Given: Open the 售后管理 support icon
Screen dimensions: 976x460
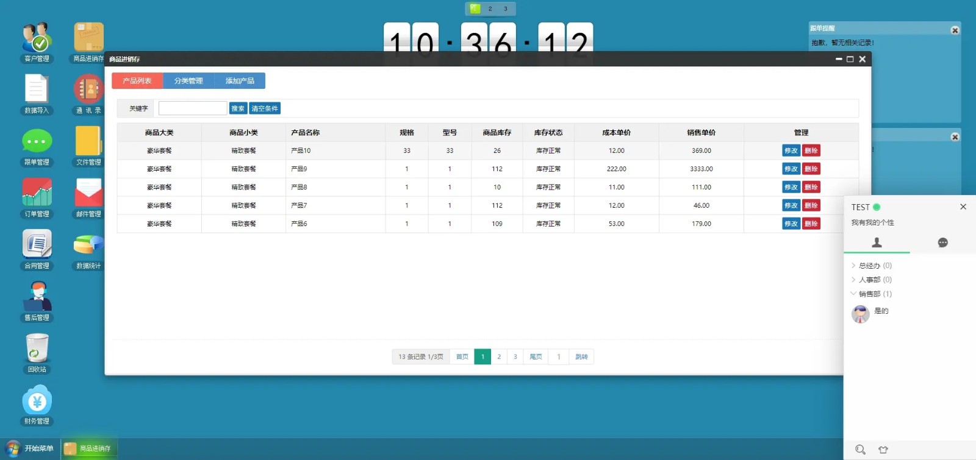Looking at the screenshot, I should coord(37,297).
